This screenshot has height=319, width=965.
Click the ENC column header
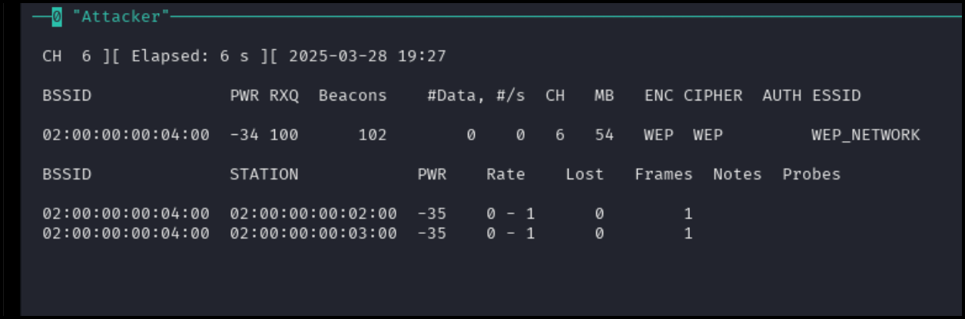point(658,96)
